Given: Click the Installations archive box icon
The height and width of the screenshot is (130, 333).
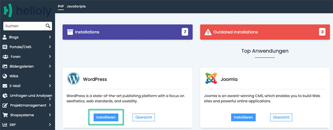Looking at the screenshot, I should click(70, 32).
